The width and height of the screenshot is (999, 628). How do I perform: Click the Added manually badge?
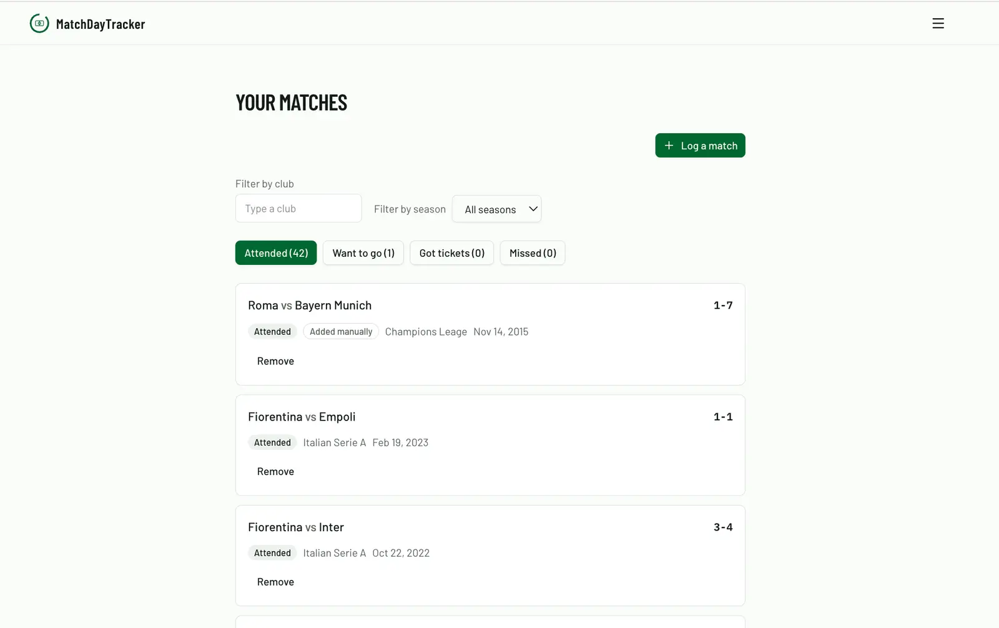point(341,332)
